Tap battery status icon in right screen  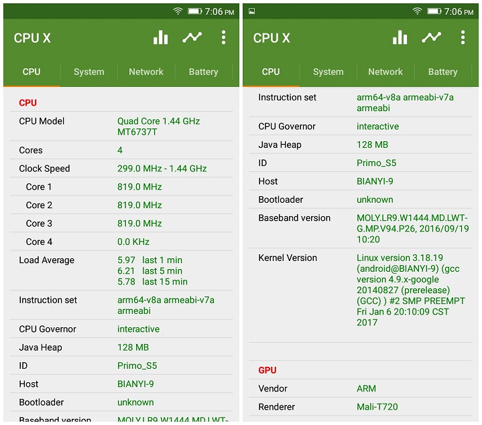pos(434,11)
